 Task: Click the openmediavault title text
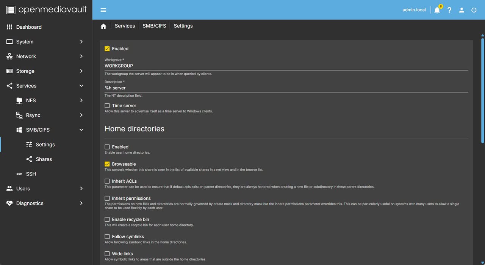click(x=53, y=9)
